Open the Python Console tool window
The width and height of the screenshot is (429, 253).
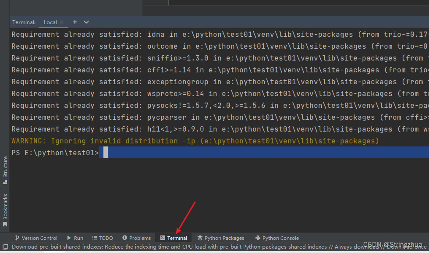point(277,238)
